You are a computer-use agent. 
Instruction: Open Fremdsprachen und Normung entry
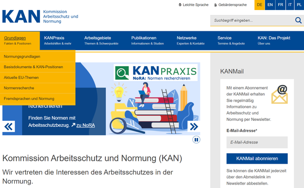(x=37, y=99)
